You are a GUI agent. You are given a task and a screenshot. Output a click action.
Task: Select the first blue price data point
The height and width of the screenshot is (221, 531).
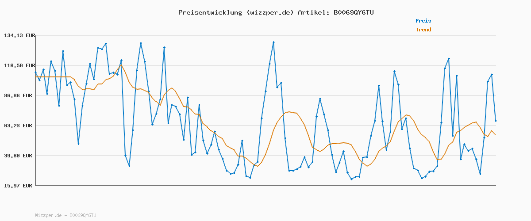[x=35, y=72]
